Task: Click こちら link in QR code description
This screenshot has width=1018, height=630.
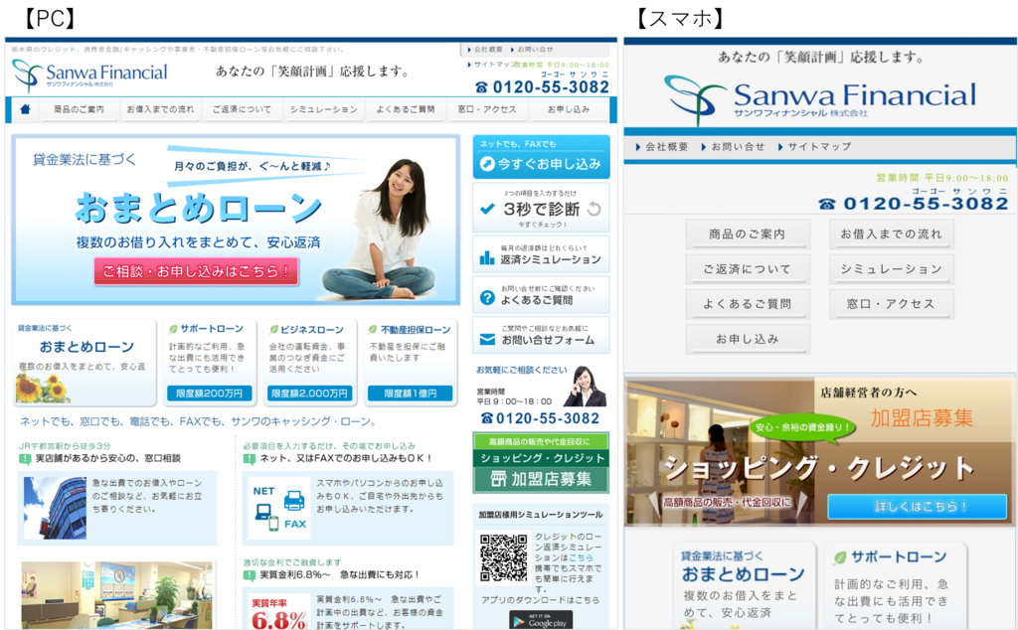Action: [x=581, y=557]
